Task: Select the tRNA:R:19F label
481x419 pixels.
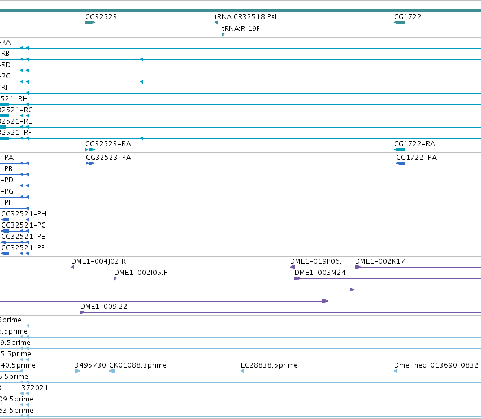Action: (x=241, y=29)
